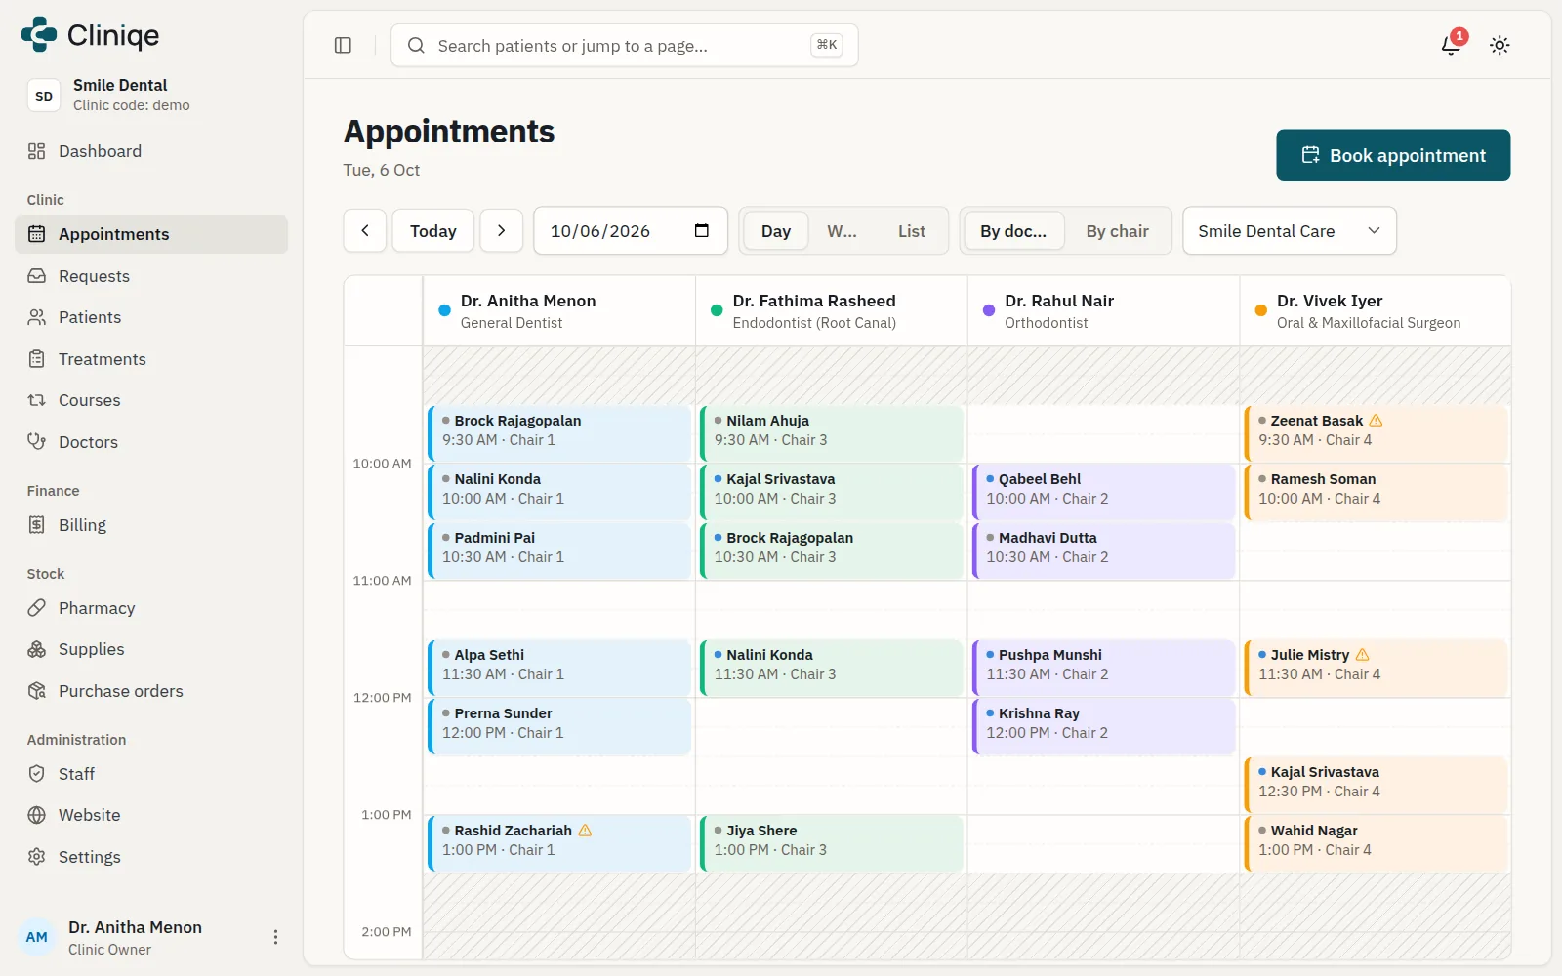The width and height of the screenshot is (1562, 976).
Task: Go to next day arrow
Action: [502, 230]
